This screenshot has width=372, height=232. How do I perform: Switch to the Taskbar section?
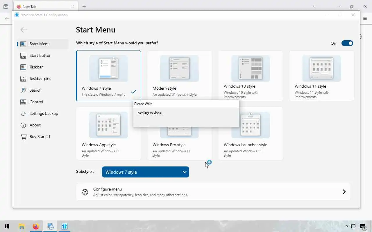(42, 67)
